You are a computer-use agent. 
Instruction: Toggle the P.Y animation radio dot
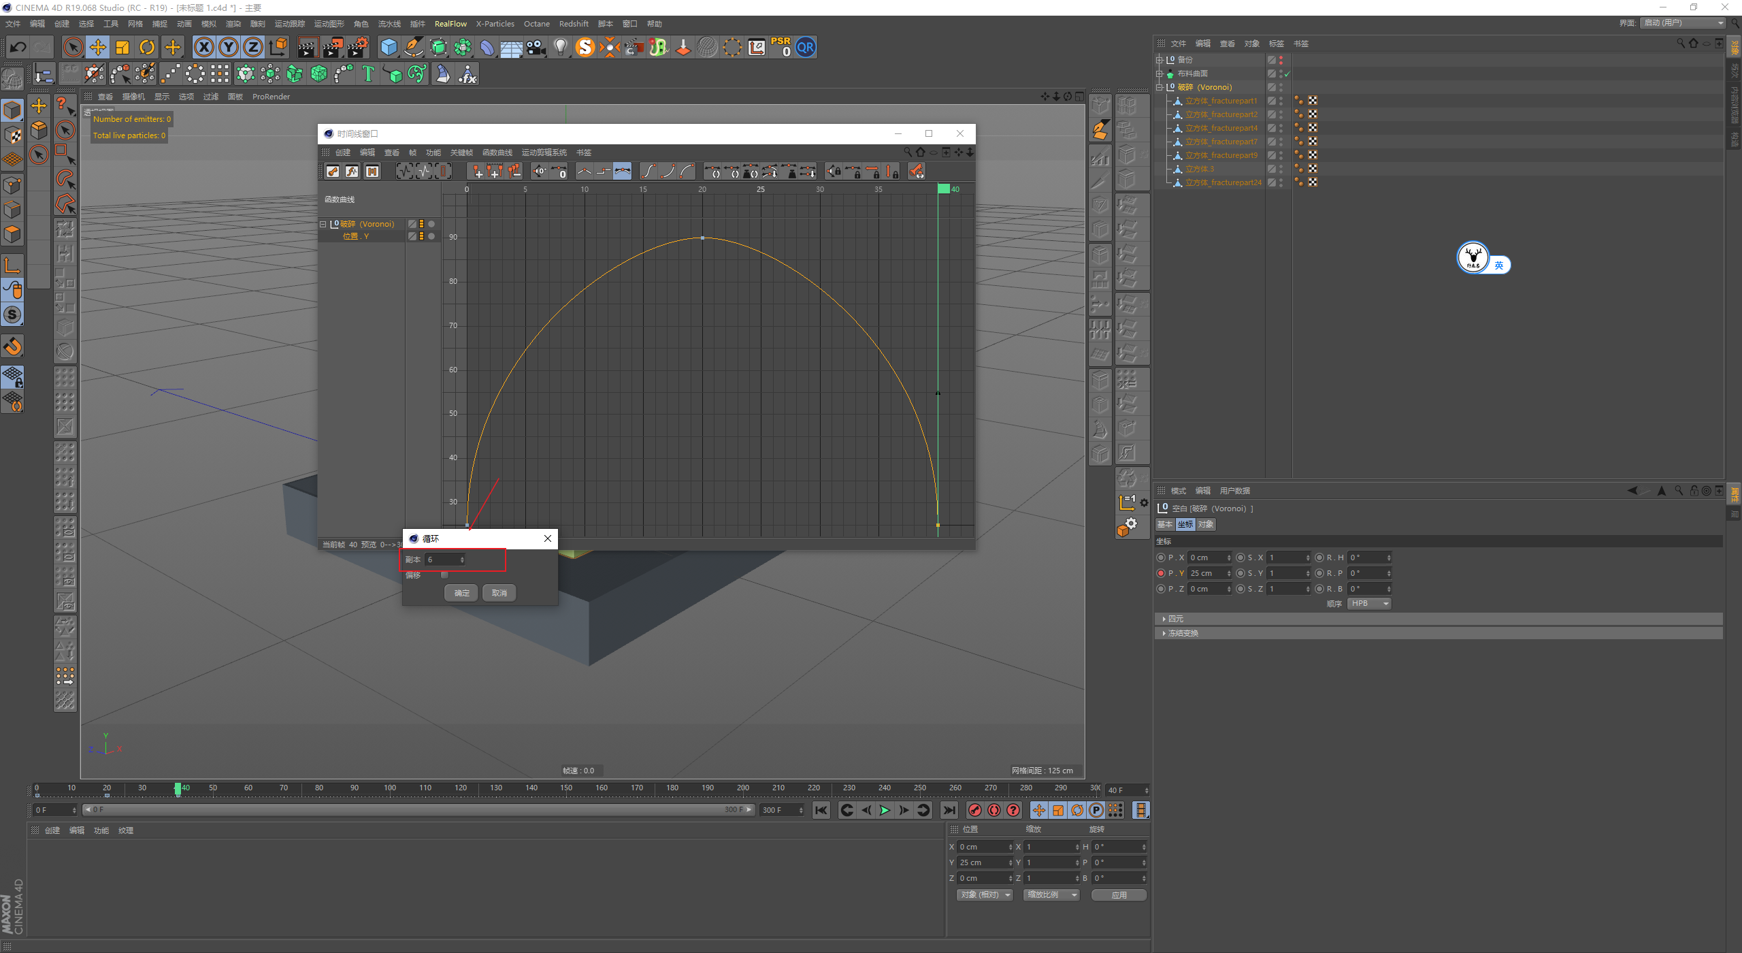coord(1161,573)
